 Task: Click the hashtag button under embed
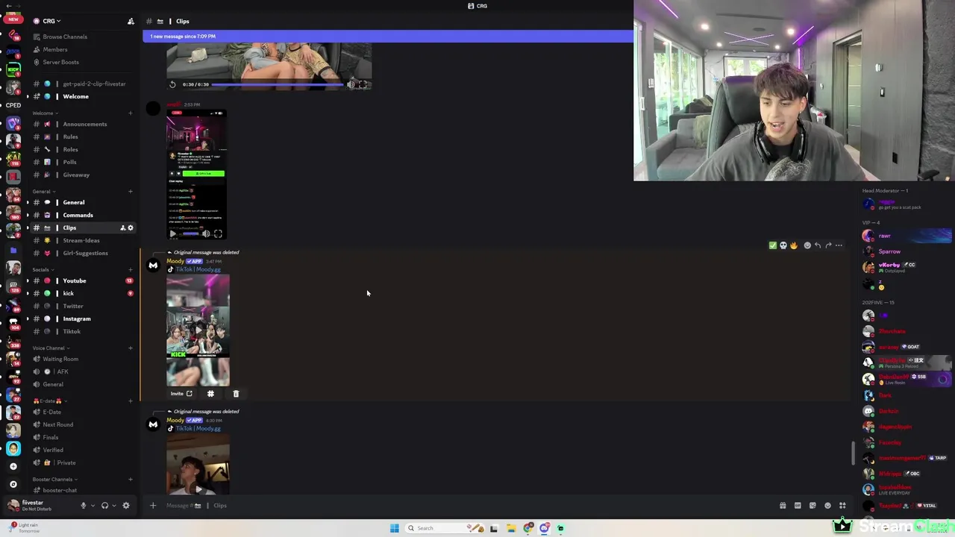click(x=210, y=394)
